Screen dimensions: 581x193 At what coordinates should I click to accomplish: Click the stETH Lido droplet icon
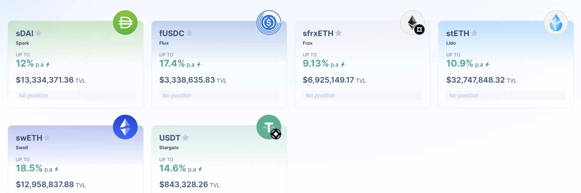pos(556,23)
